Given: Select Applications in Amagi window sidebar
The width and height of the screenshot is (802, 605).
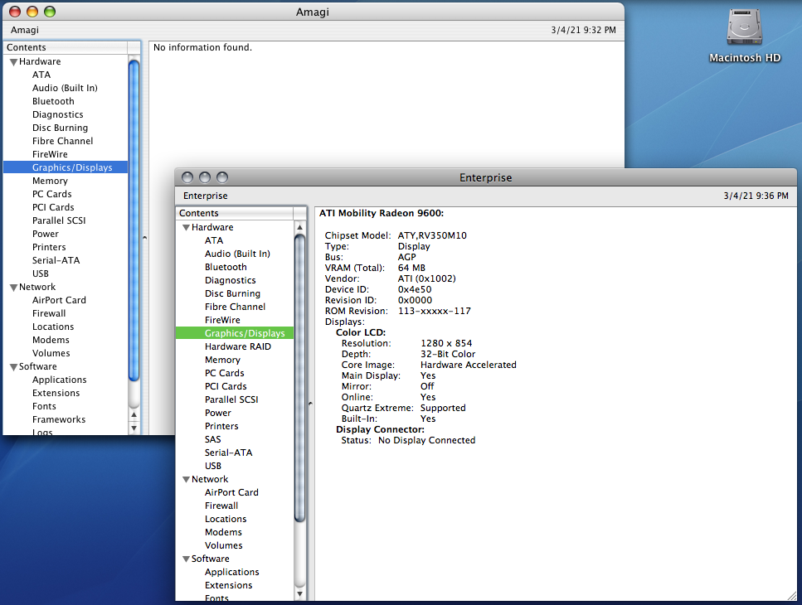Looking at the screenshot, I should [x=60, y=380].
